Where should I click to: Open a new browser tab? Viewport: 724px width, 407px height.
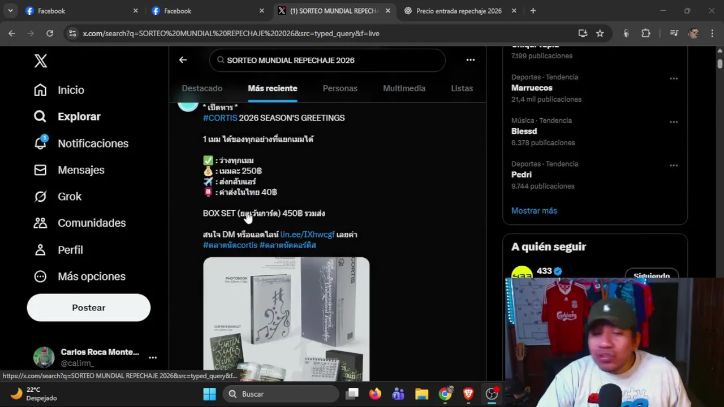click(x=533, y=11)
